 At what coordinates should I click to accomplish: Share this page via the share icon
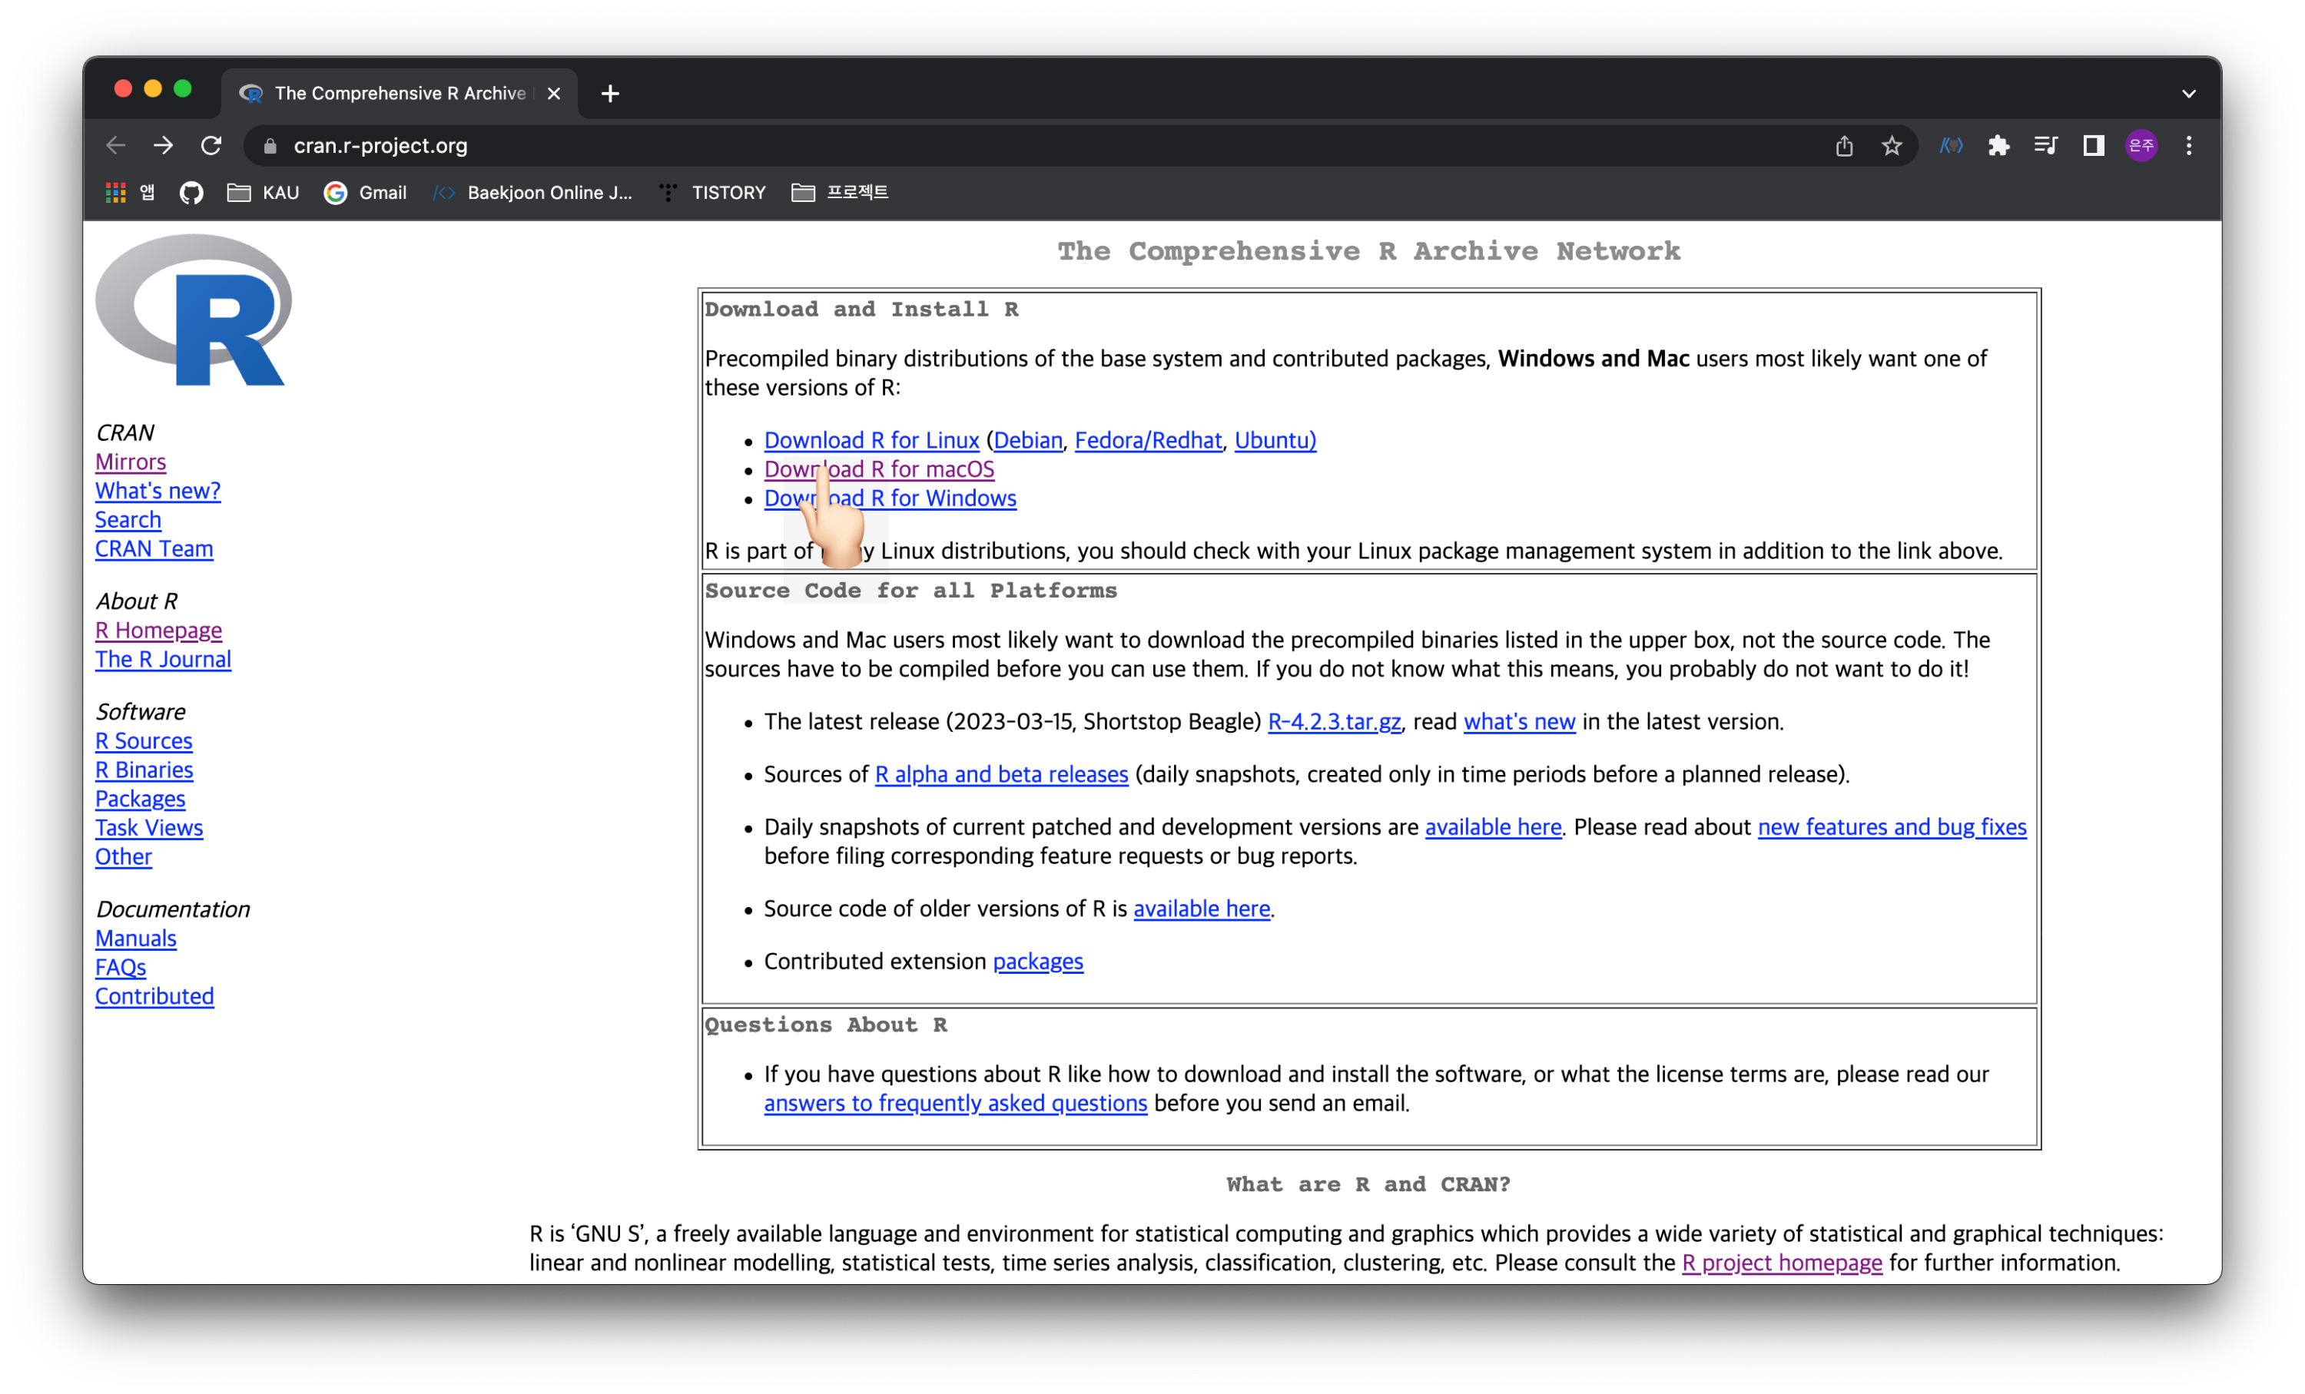(1844, 146)
